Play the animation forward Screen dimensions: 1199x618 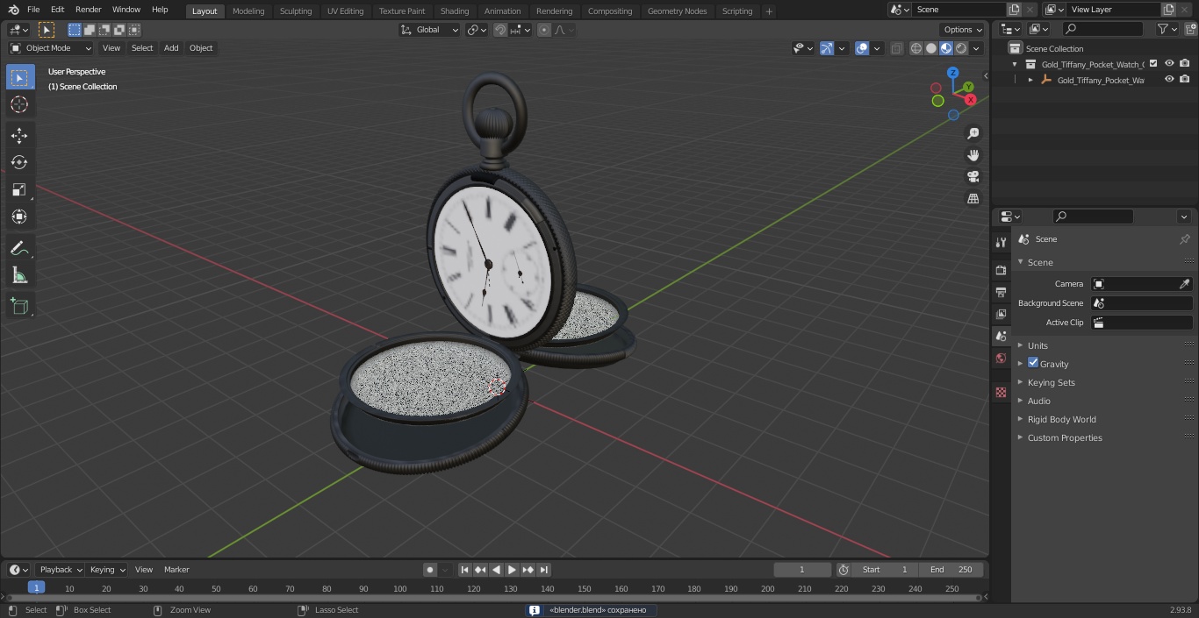(x=512, y=570)
